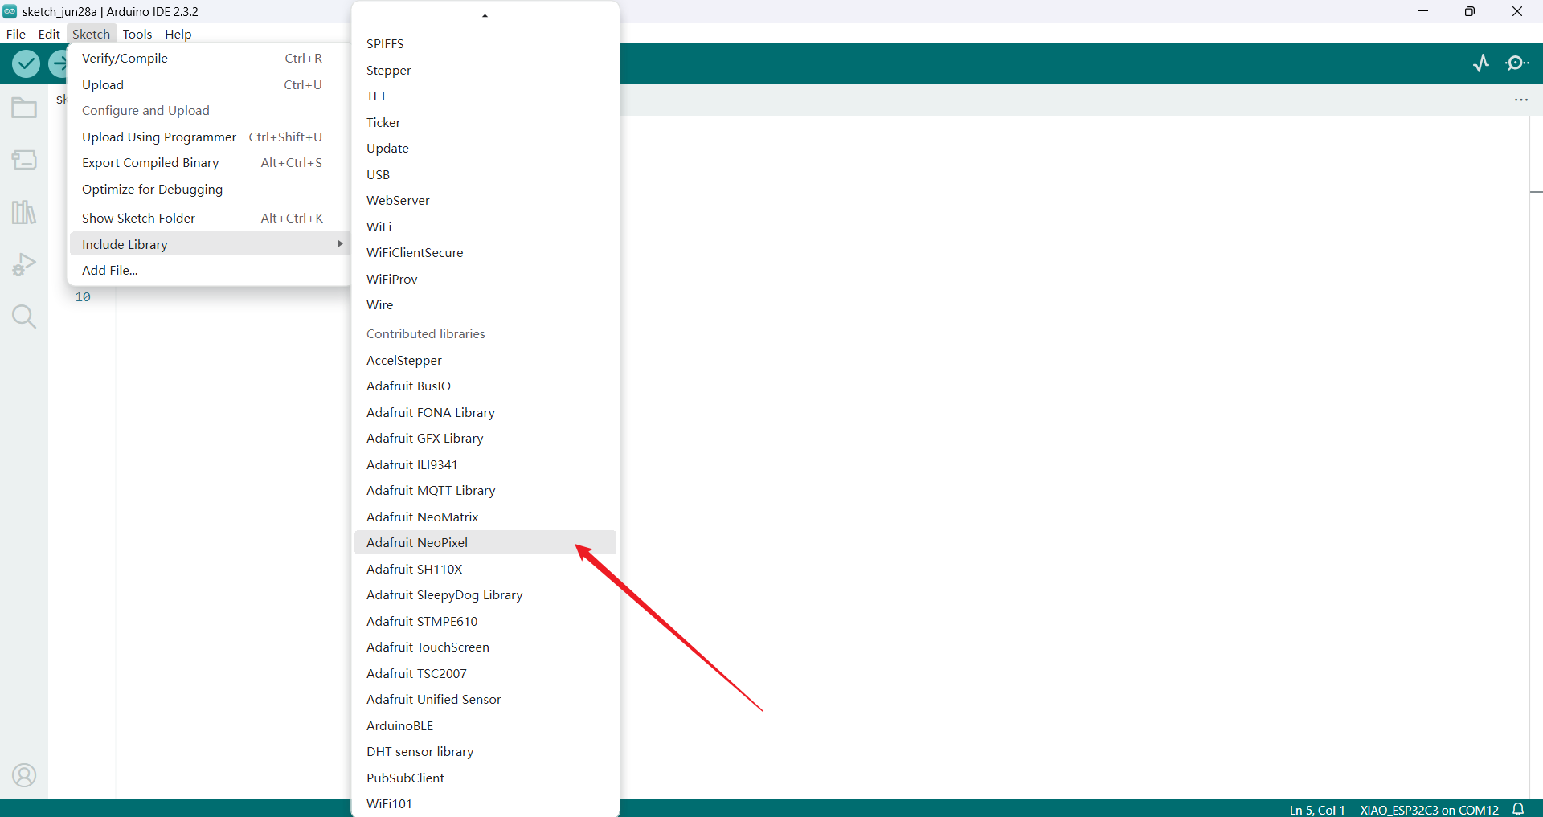
Task: Click the Arduino IDE title bar logo
Action: [x=10, y=11]
